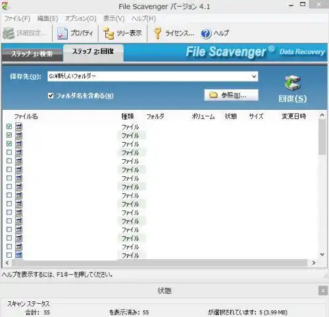Image resolution: width=329 pixels, height=317 pixels.
Task: Check the last visible file row checkbox
Action: pyautogui.click(x=9, y=255)
